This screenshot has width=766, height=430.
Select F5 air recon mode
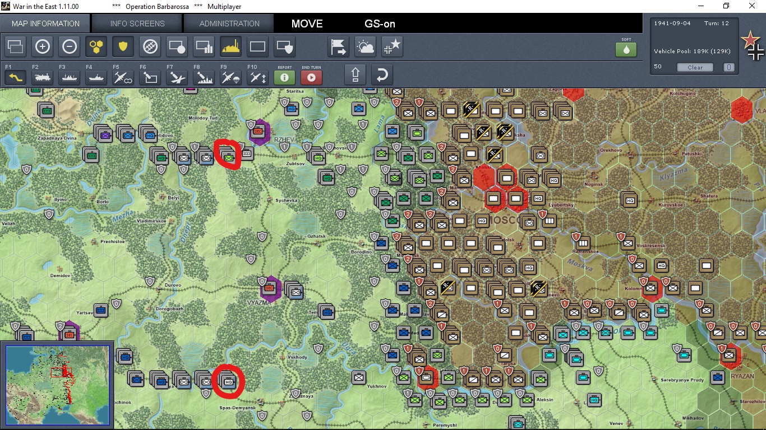tap(123, 77)
